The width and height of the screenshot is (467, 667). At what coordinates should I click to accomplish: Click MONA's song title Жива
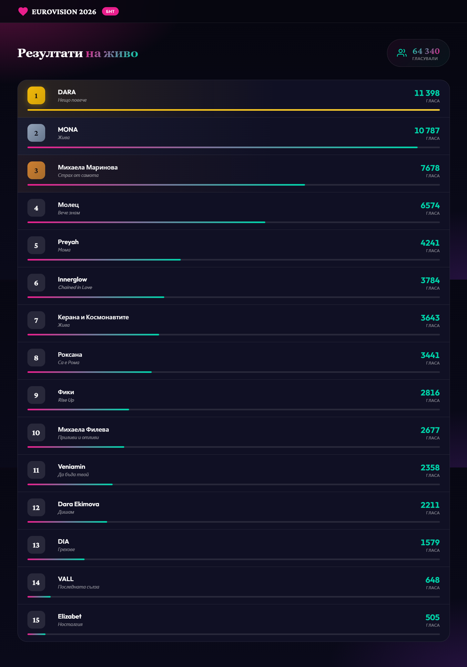64,138
